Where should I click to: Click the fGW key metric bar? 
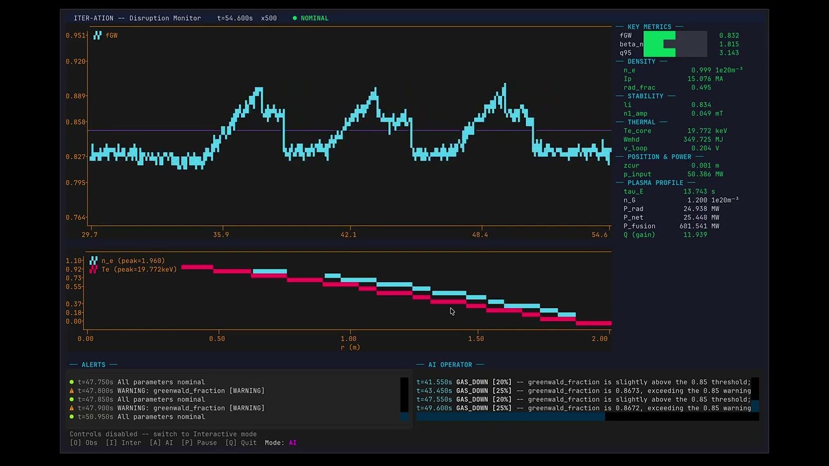675,36
